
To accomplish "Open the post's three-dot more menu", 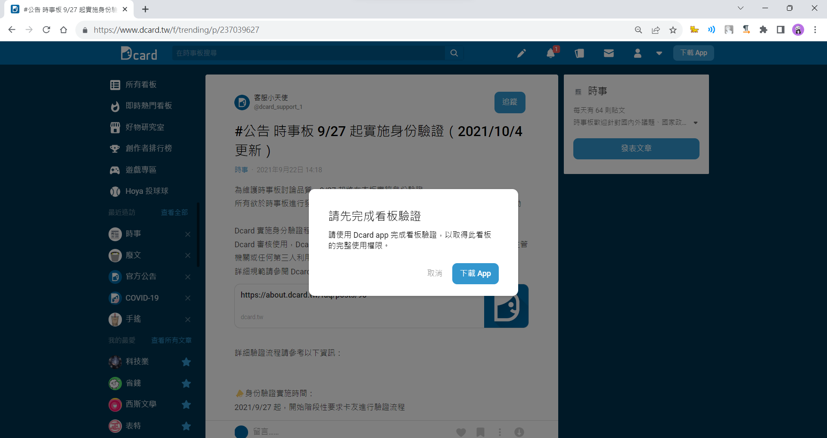I will 500,432.
